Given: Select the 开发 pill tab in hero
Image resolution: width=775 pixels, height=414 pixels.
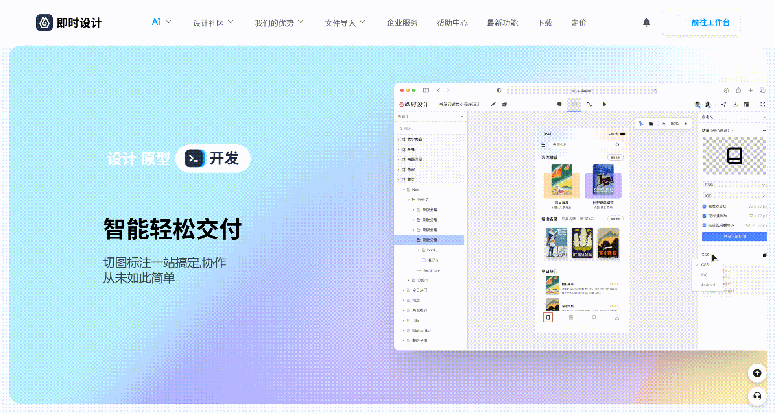Looking at the screenshot, I should click(213, 159).
